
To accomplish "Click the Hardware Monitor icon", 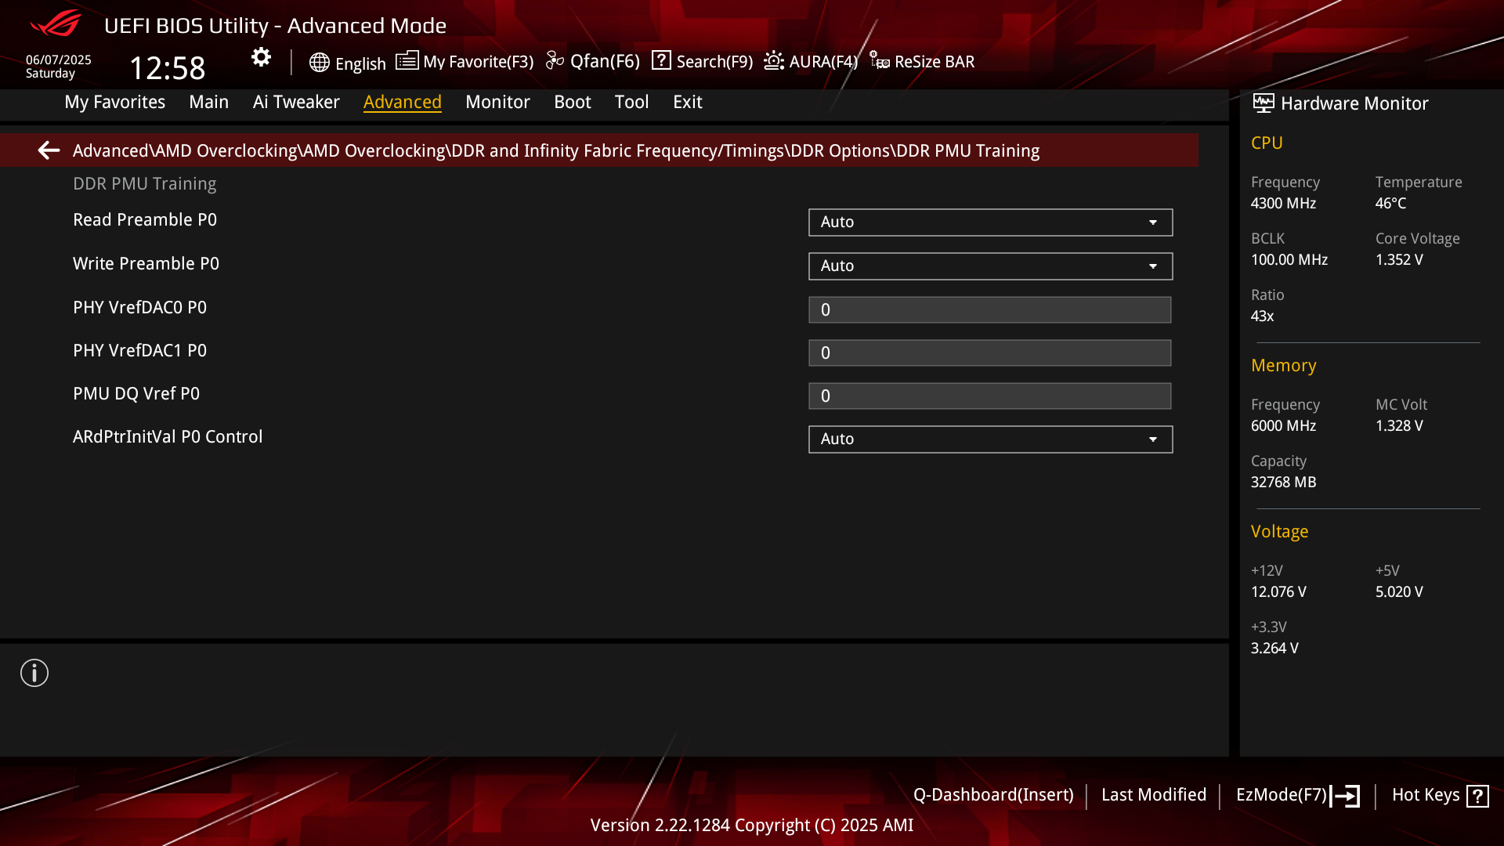I will tap(1264, 103).
